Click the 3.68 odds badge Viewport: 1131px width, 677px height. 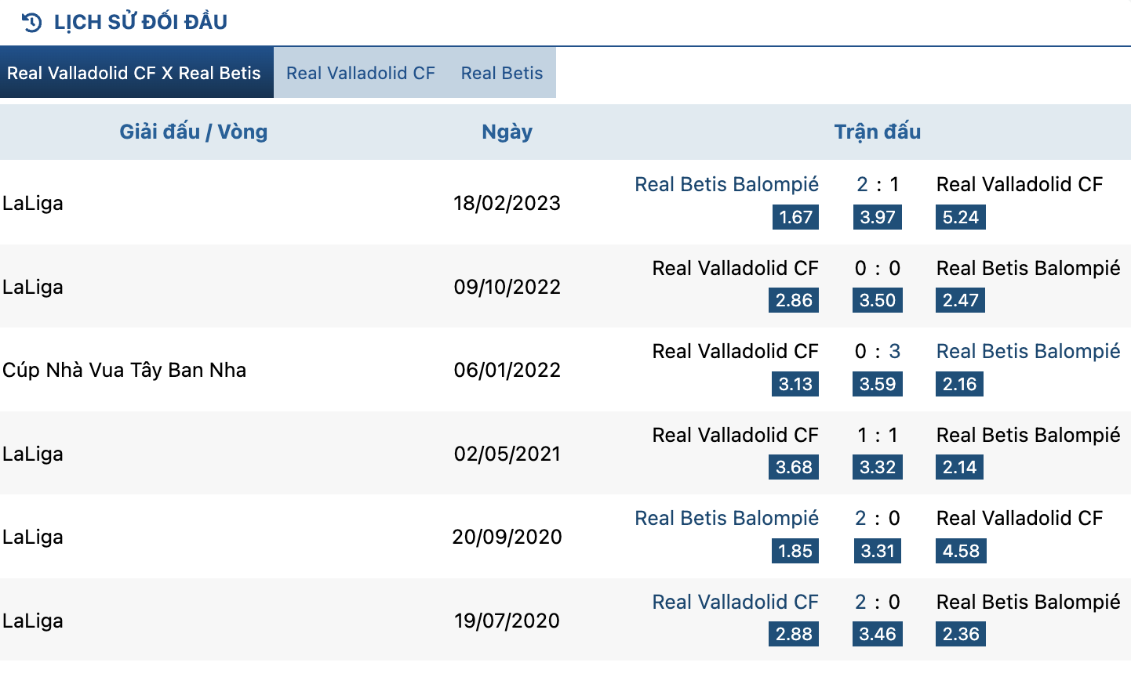794,467
